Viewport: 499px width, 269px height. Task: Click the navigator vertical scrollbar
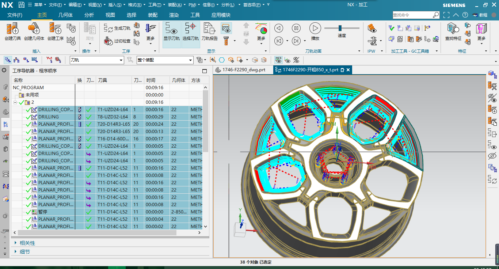point(206,121)
